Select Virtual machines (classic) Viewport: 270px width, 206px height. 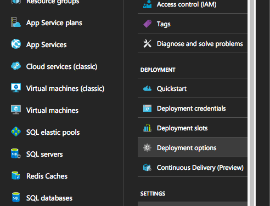click(x=65, y=89)
